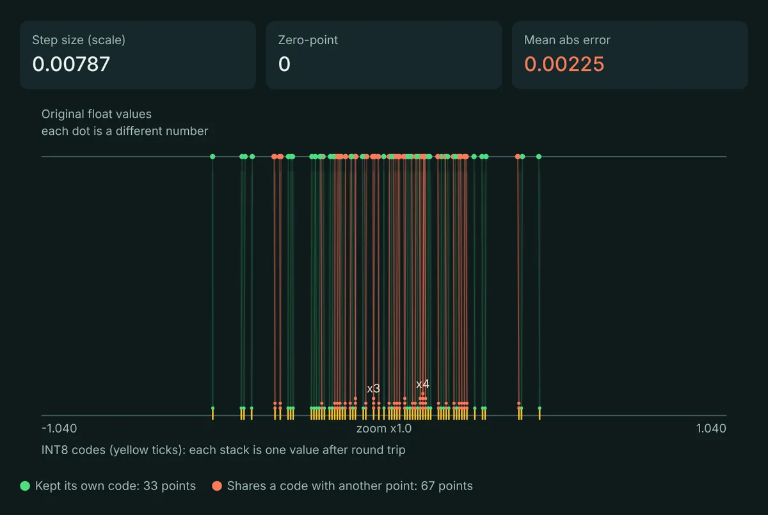
Task: Click the "Original float values" heading
Action: coord(97,115)
